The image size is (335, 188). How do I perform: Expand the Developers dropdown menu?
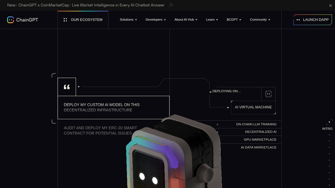click(x=155, y=20)
